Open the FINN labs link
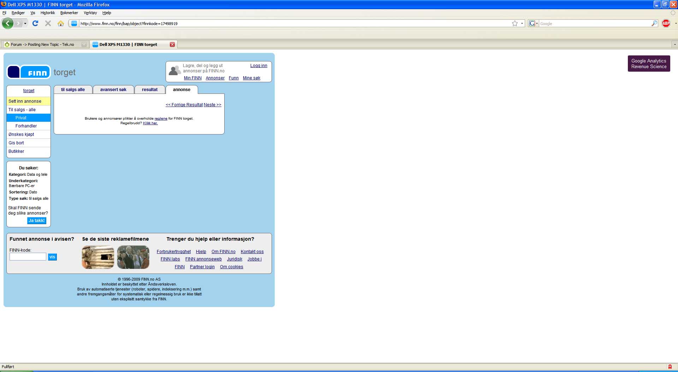Image resolution: width=678 pixels, height=372 pixels. click(x=170, y=259)
